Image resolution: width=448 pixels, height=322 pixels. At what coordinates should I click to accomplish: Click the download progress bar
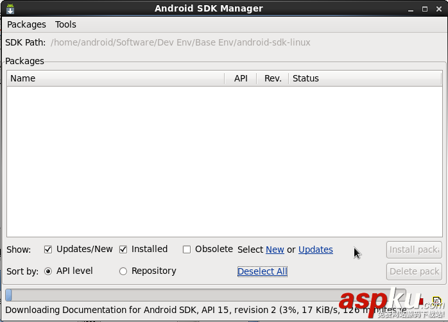[205, 295]
